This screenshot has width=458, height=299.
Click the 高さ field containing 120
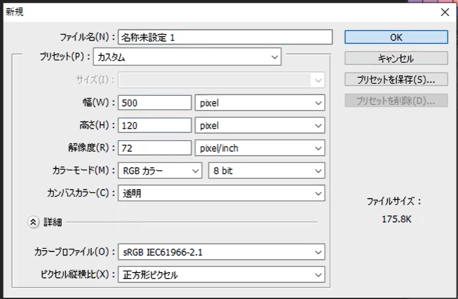[154, 125]
